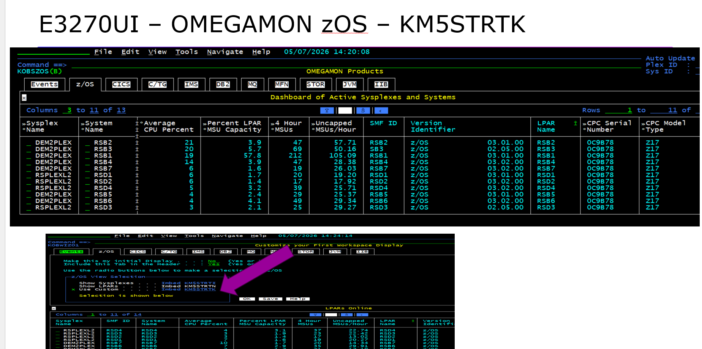The width and height of the screenshot is (702, 349).
Task: Select Show LPARs radio option
Action: (73, 286)
